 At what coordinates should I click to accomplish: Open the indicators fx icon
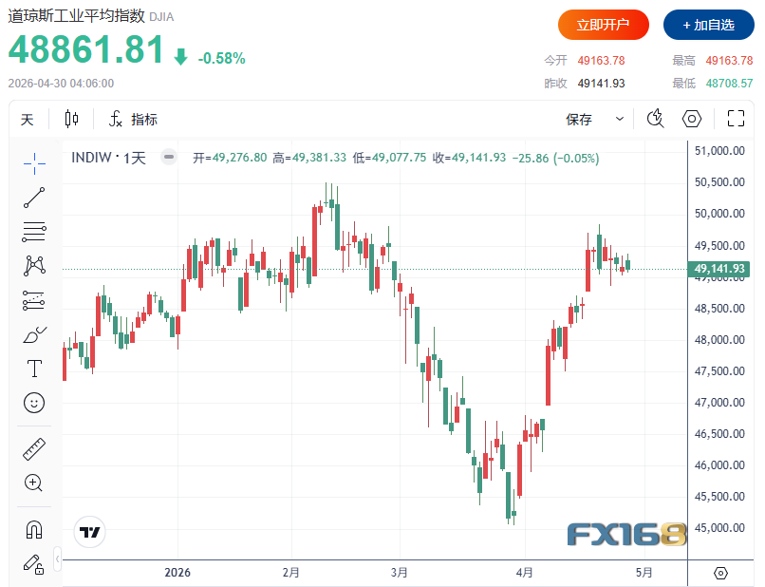[x=115, y=119]
